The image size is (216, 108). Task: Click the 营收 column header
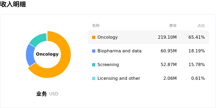[173, 26]
